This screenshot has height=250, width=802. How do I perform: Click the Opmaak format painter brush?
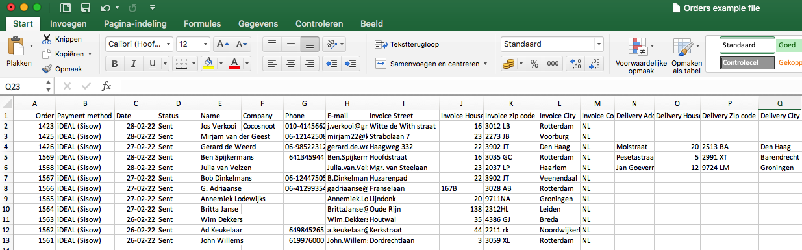click(x=47, y=68)
